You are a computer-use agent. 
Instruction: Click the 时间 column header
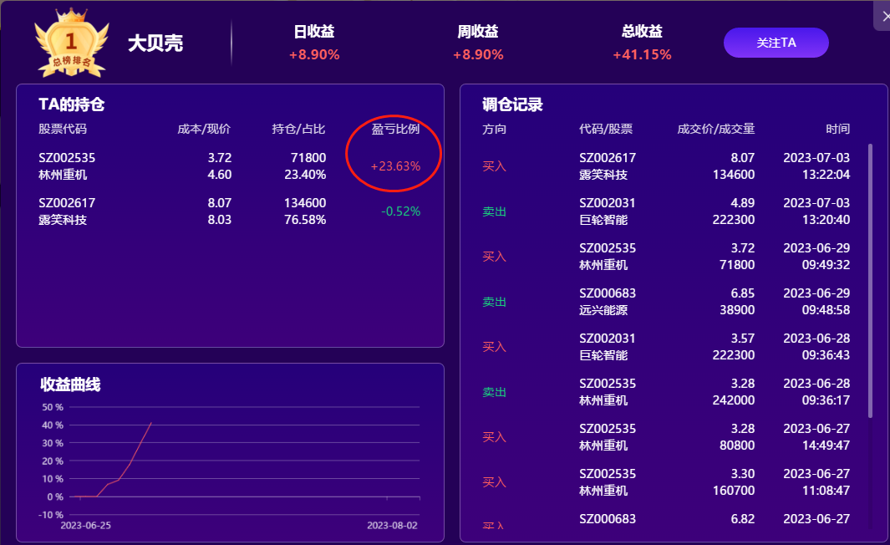click(838, 129)
